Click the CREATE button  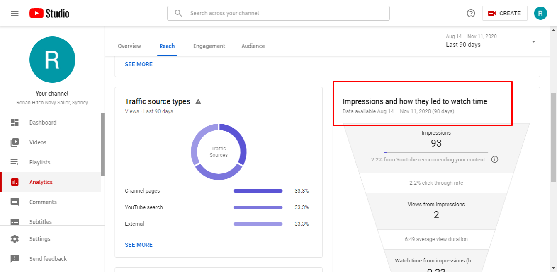tap(505, 13)
